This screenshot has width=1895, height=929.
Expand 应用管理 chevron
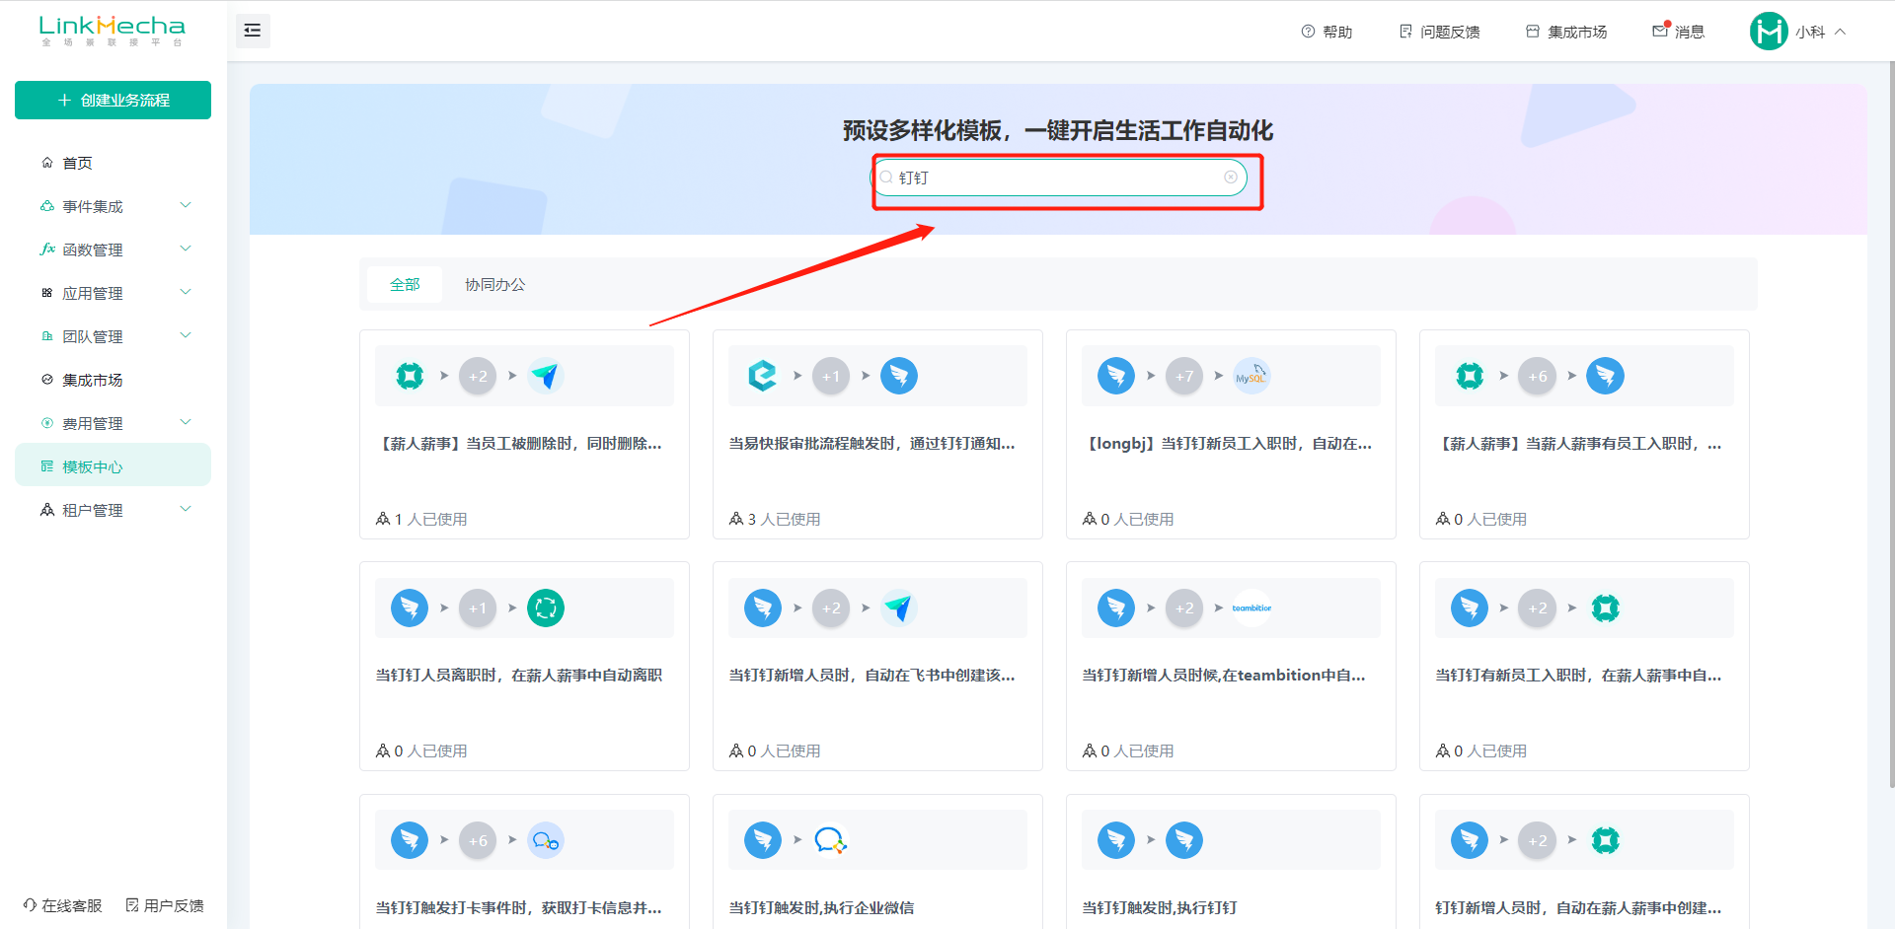pyautogui.click(x=185, y=292)
